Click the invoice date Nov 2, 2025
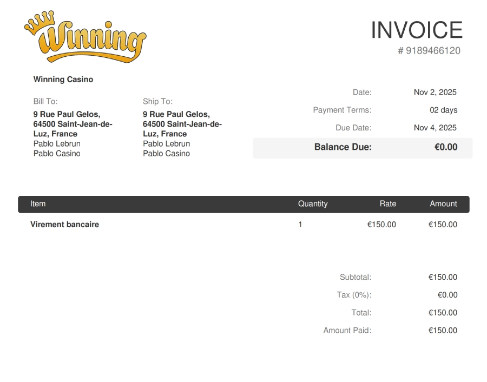The image size is (487, 382). point(435,93)
